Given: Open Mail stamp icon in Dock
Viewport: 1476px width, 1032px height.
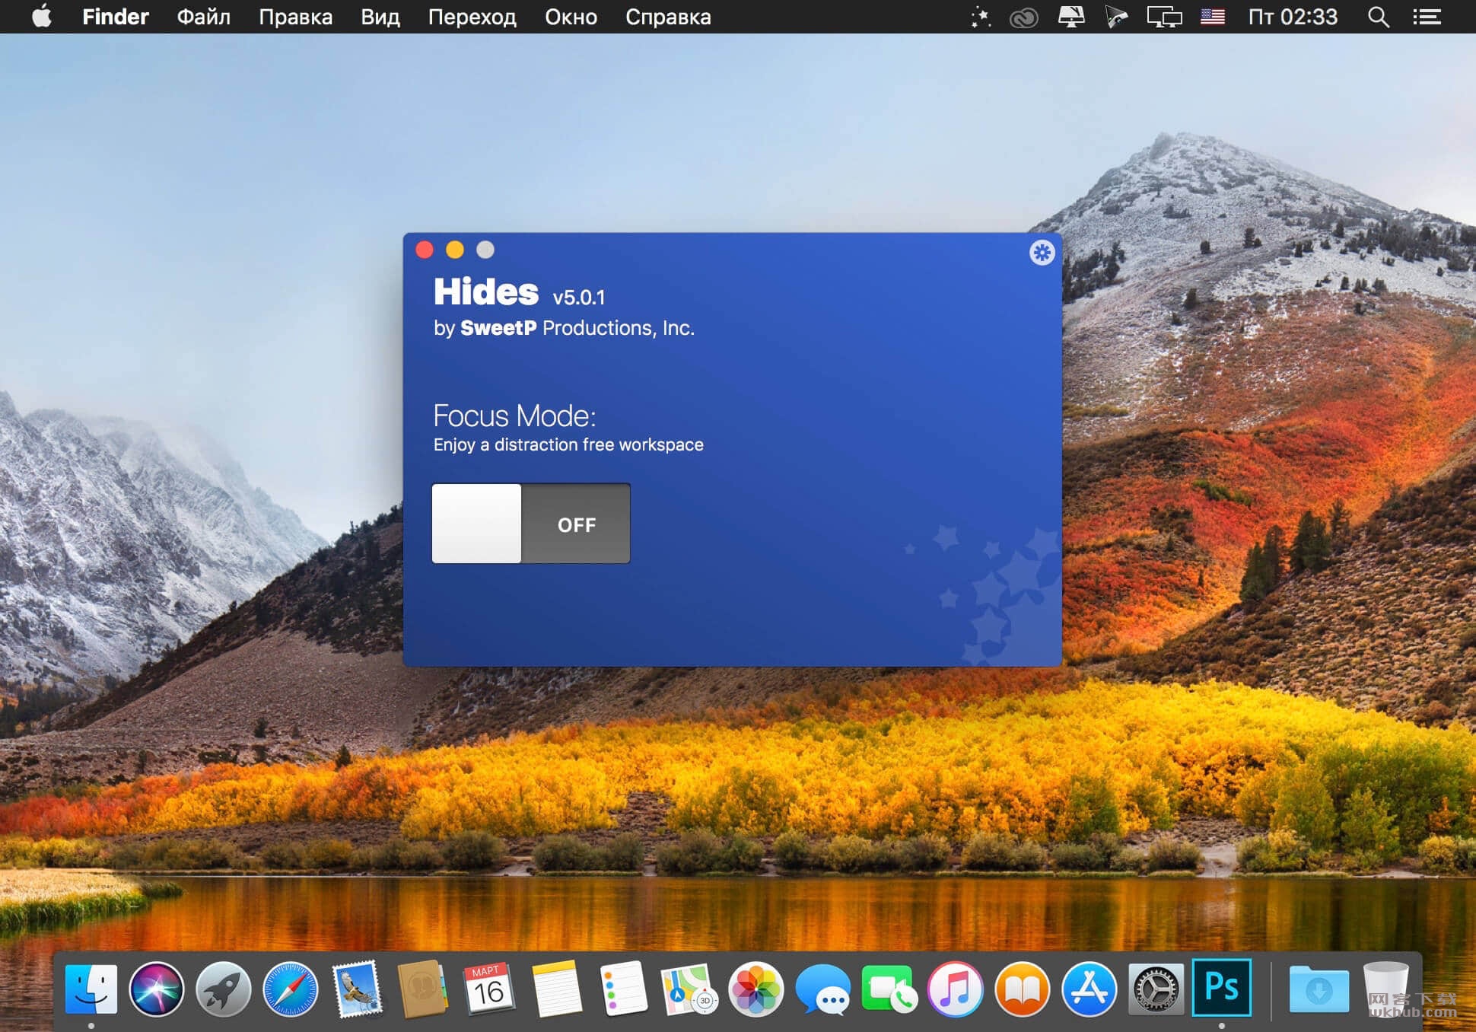Looking at the screenshot, I should [357, 989].
